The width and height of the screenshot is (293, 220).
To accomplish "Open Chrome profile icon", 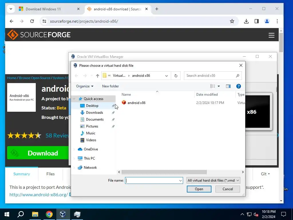I will point(267,21).
